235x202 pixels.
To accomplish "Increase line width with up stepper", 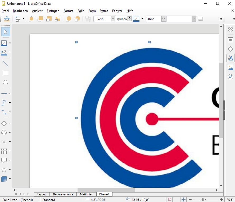I will (x=130, y=17).
